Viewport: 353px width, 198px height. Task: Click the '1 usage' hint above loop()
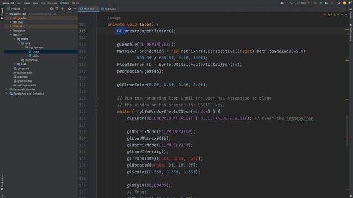click(114, 18)
